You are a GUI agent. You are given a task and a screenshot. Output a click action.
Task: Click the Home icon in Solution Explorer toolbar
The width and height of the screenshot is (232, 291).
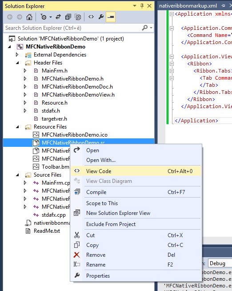pyautogui.click(x=29, y=17)
